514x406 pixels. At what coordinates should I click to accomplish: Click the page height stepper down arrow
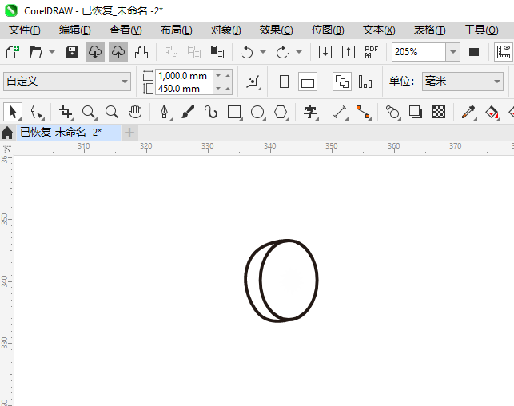click(x=218, y=89)
